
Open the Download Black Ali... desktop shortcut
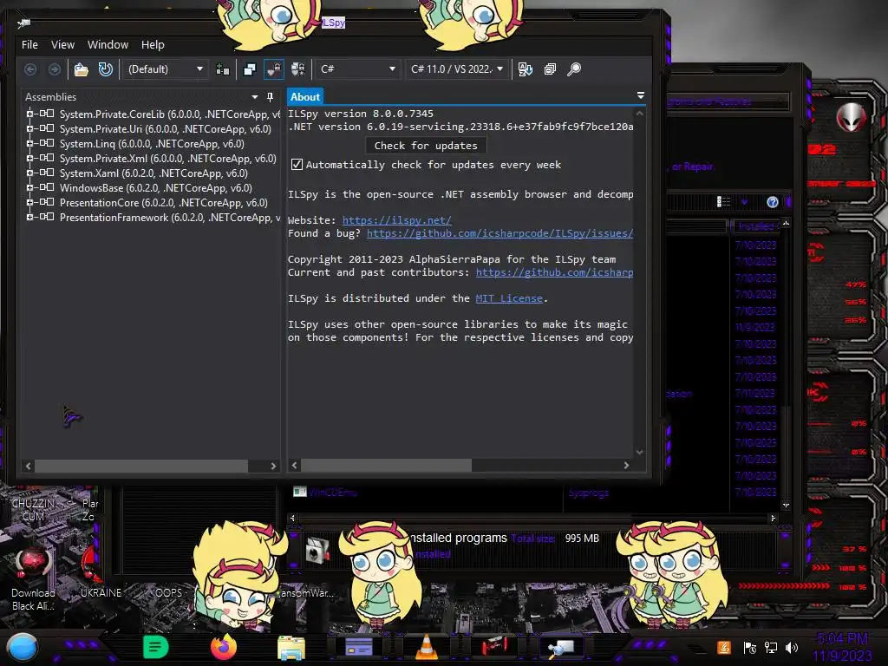33,578
